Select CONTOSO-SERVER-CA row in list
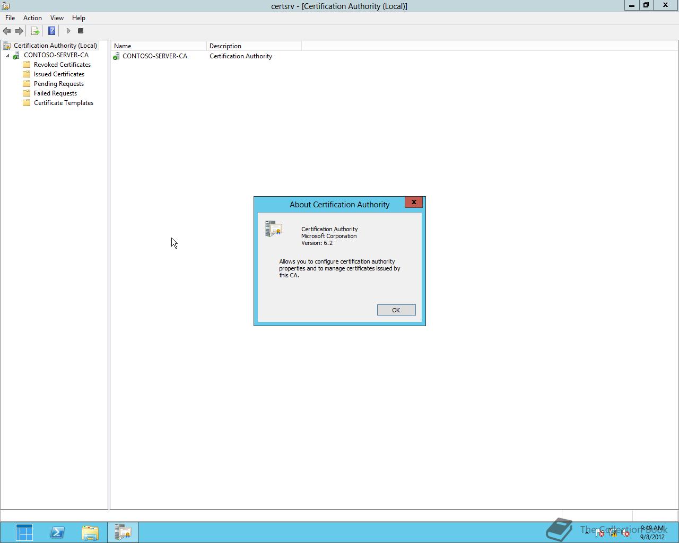679x543 pixels. [x=155, y=56]
